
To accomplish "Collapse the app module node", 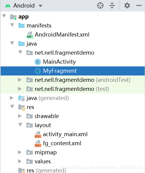I will [4, 16].
